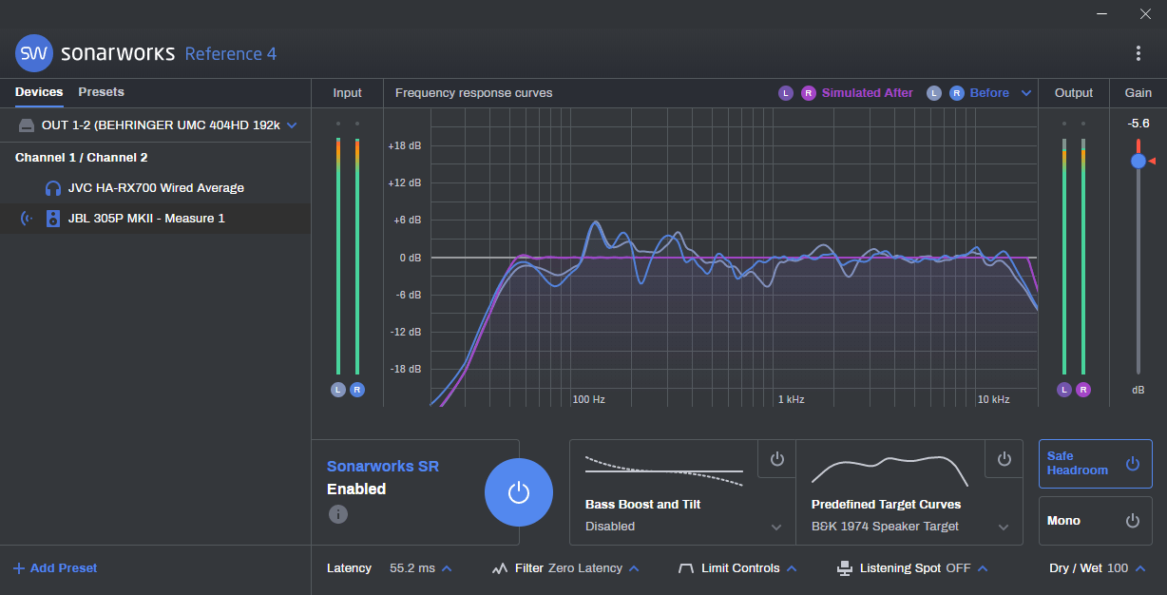Toggle Predefined Target Curves power button
Viewport: 1167px width, 595px height.
1004,459
